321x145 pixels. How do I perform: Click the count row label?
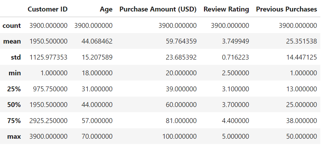coord(12,26)
